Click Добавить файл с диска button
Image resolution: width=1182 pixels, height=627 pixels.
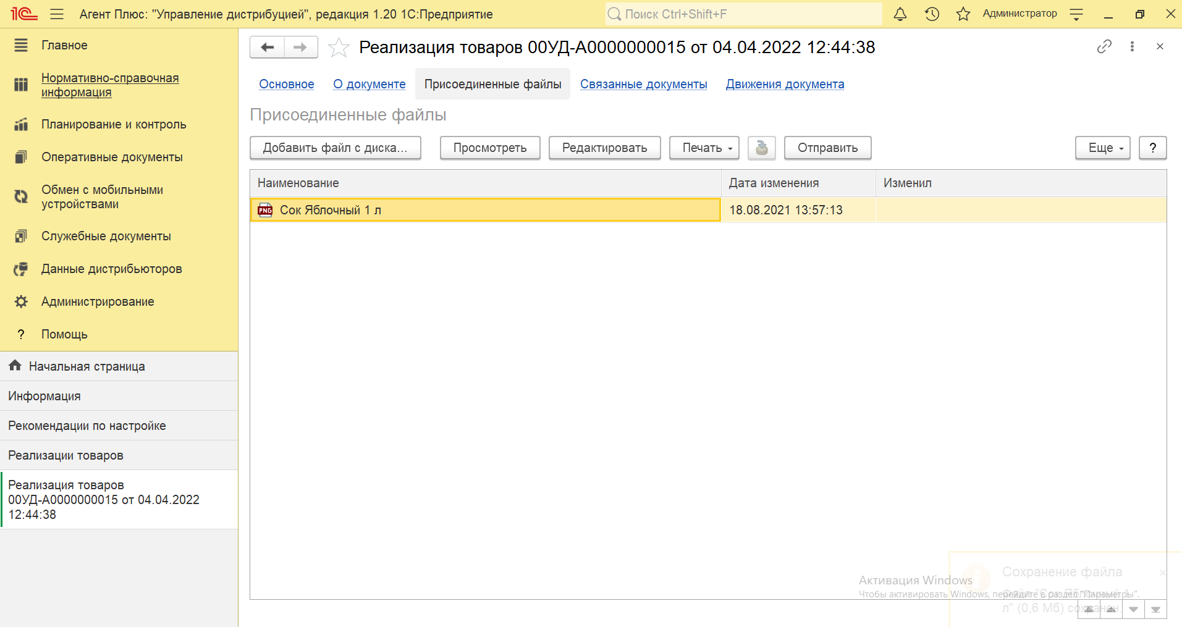335,148
